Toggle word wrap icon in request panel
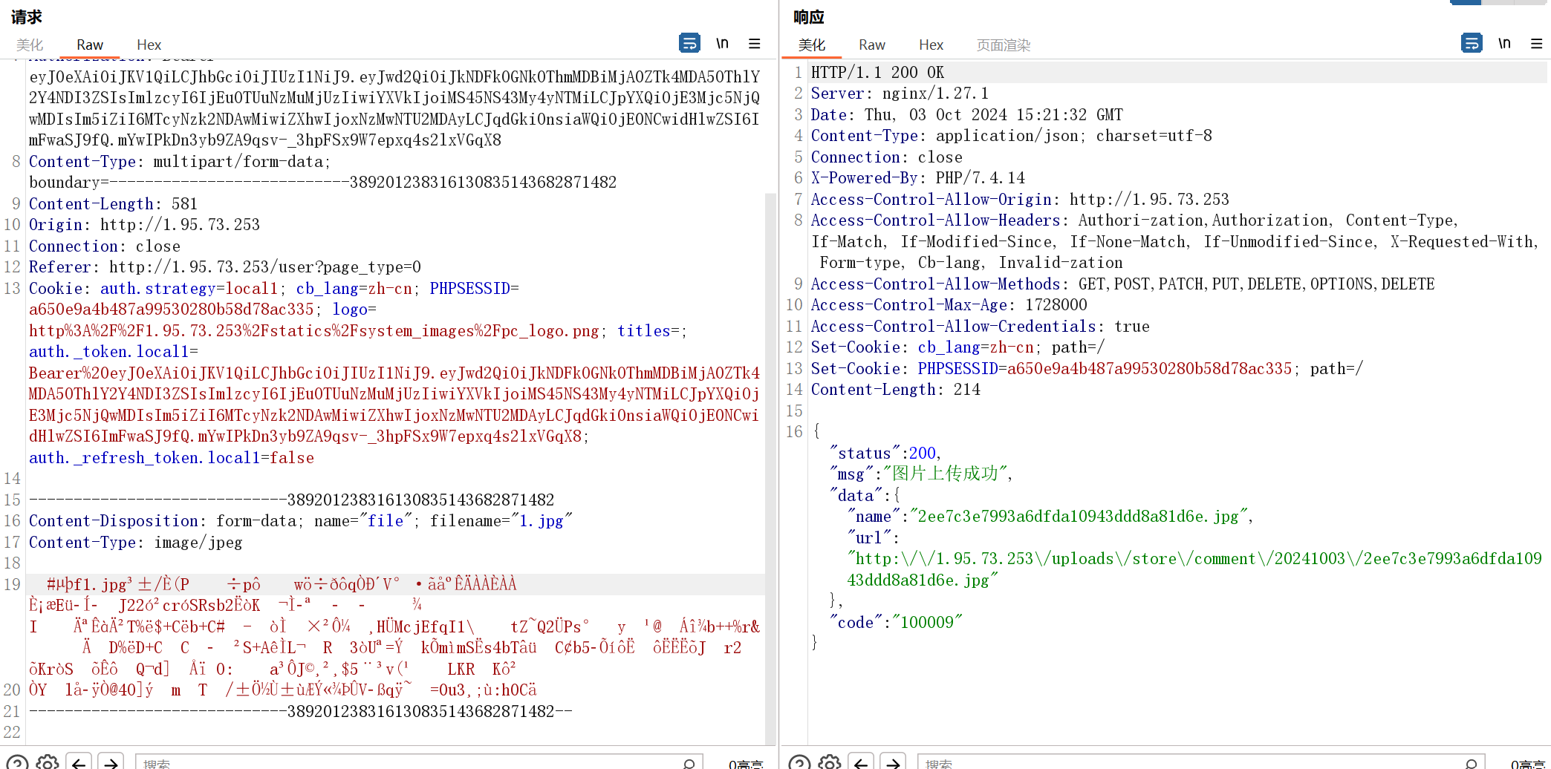This screenshot has width=1551, height=769. [x=689, y=43]
